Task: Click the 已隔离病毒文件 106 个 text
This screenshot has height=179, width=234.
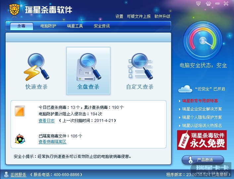Action: point(61,136)
